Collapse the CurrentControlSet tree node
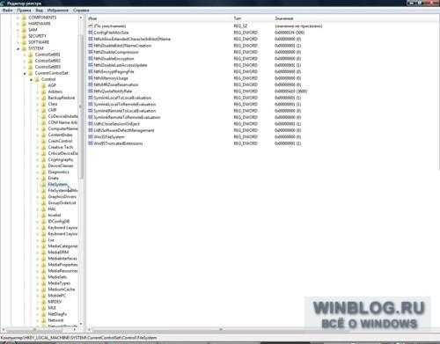The width and height of the screenshot is (440, 344). 25,73
